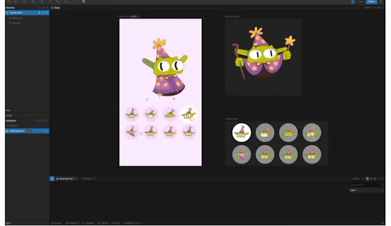Toggle the visibility icon on the selected hierarchy row

click(47, 13)
